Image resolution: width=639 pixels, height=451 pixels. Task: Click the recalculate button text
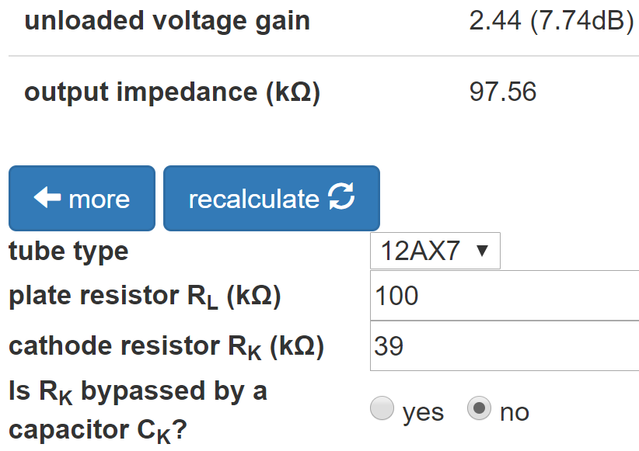254,199
